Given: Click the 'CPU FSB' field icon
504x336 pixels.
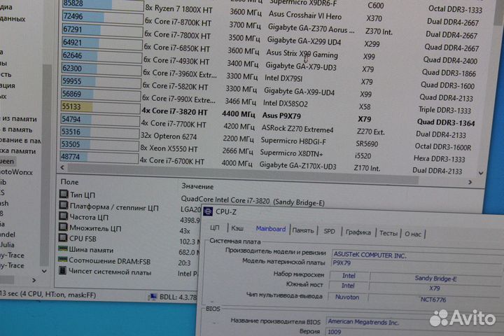Looking at the screenshot, I should point(63,238).
